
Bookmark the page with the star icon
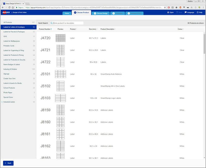pos(165,7)
